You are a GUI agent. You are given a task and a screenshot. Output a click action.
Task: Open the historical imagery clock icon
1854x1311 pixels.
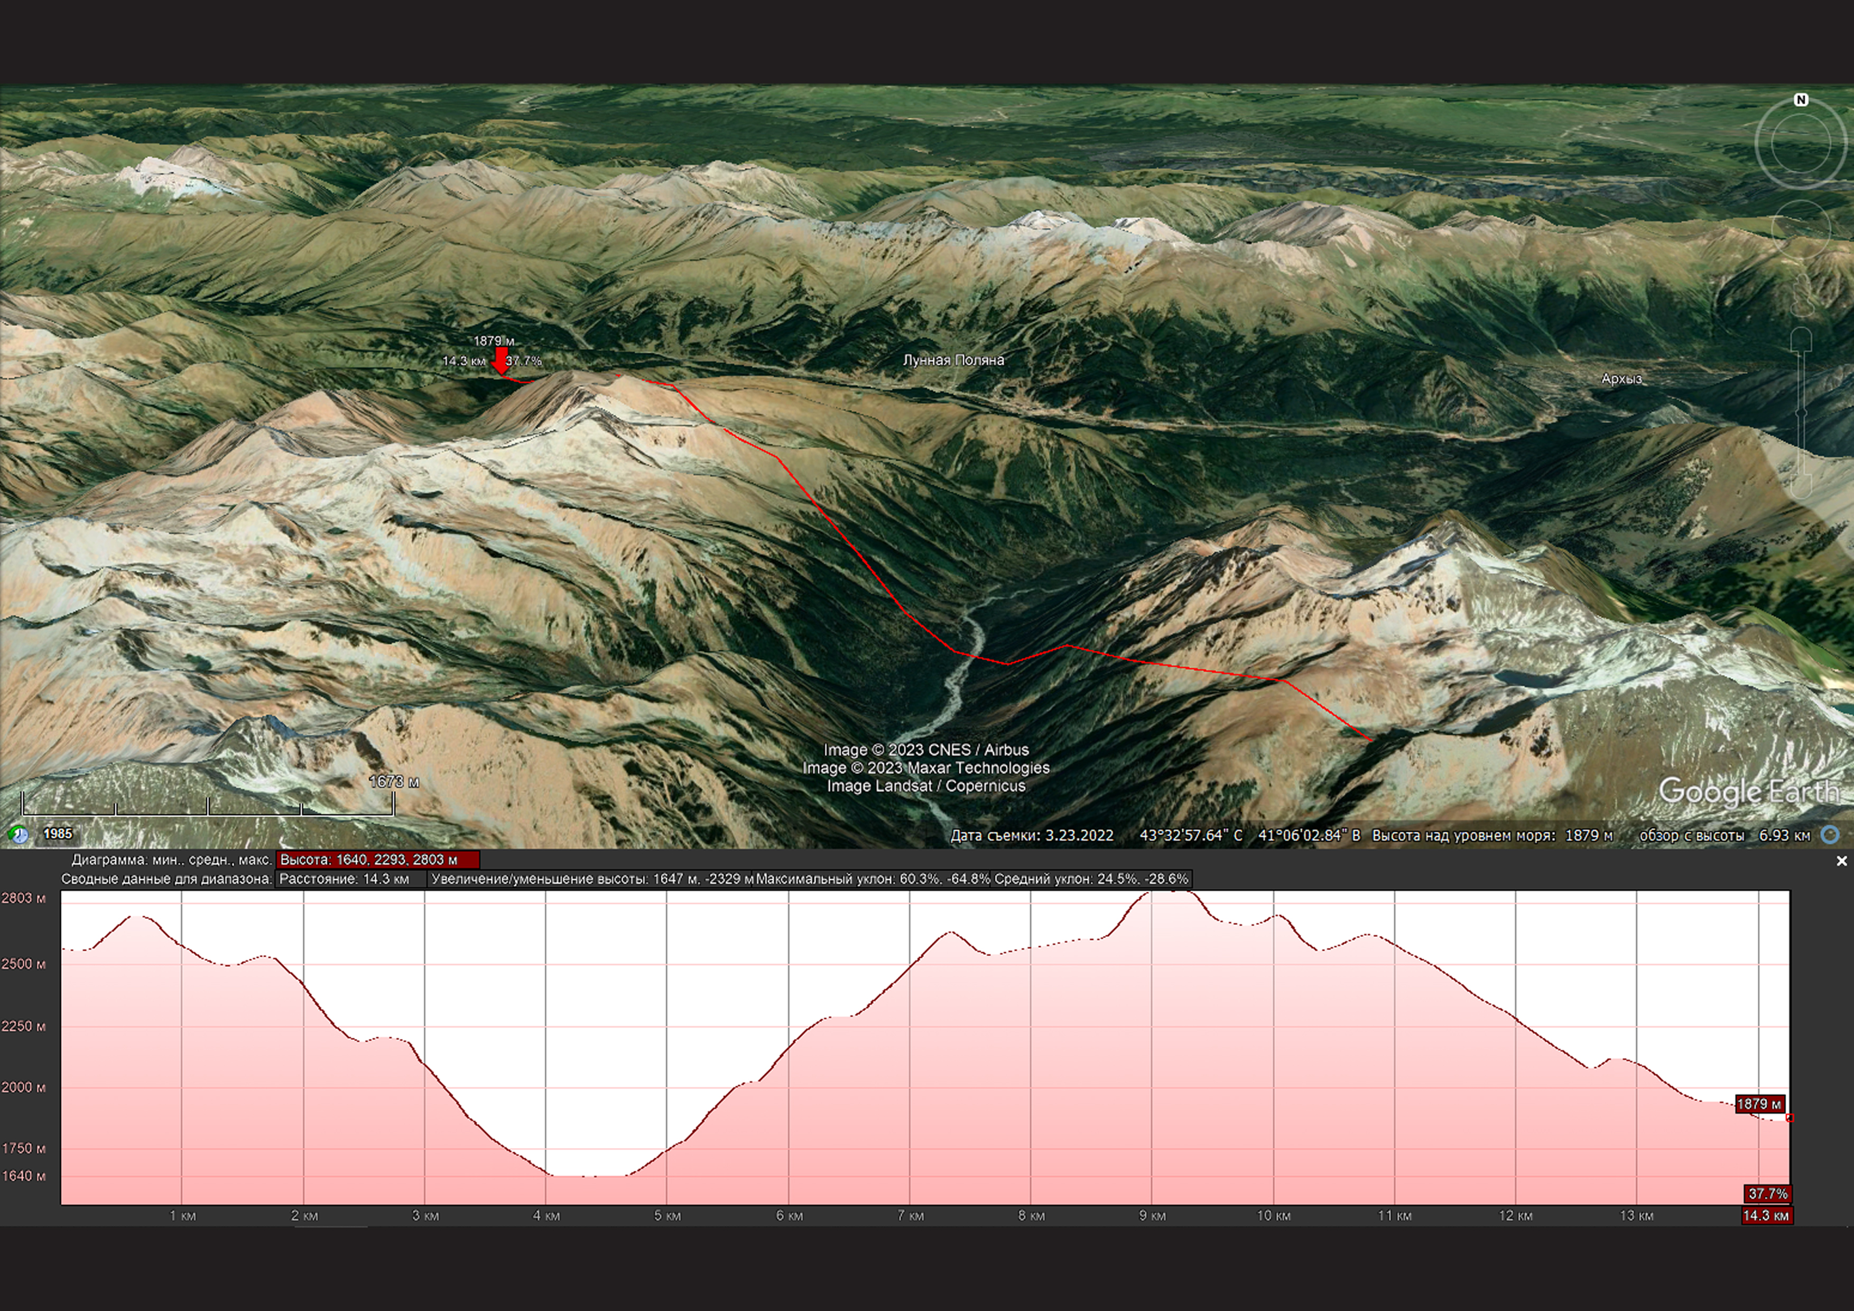[18, 834]
